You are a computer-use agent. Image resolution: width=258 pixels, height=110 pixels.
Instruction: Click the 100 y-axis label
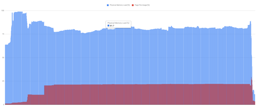(x=3, y=11)
